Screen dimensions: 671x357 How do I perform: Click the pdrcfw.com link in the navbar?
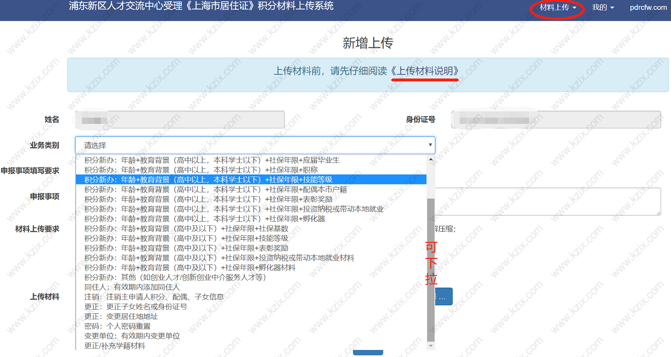tap(648, 8)
